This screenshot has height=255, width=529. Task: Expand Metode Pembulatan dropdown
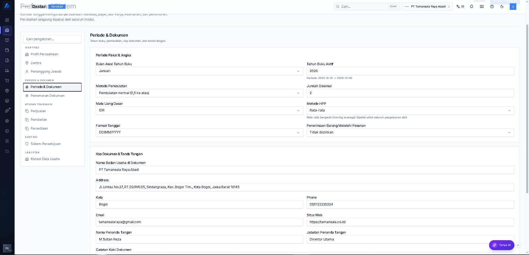point(199,93)
